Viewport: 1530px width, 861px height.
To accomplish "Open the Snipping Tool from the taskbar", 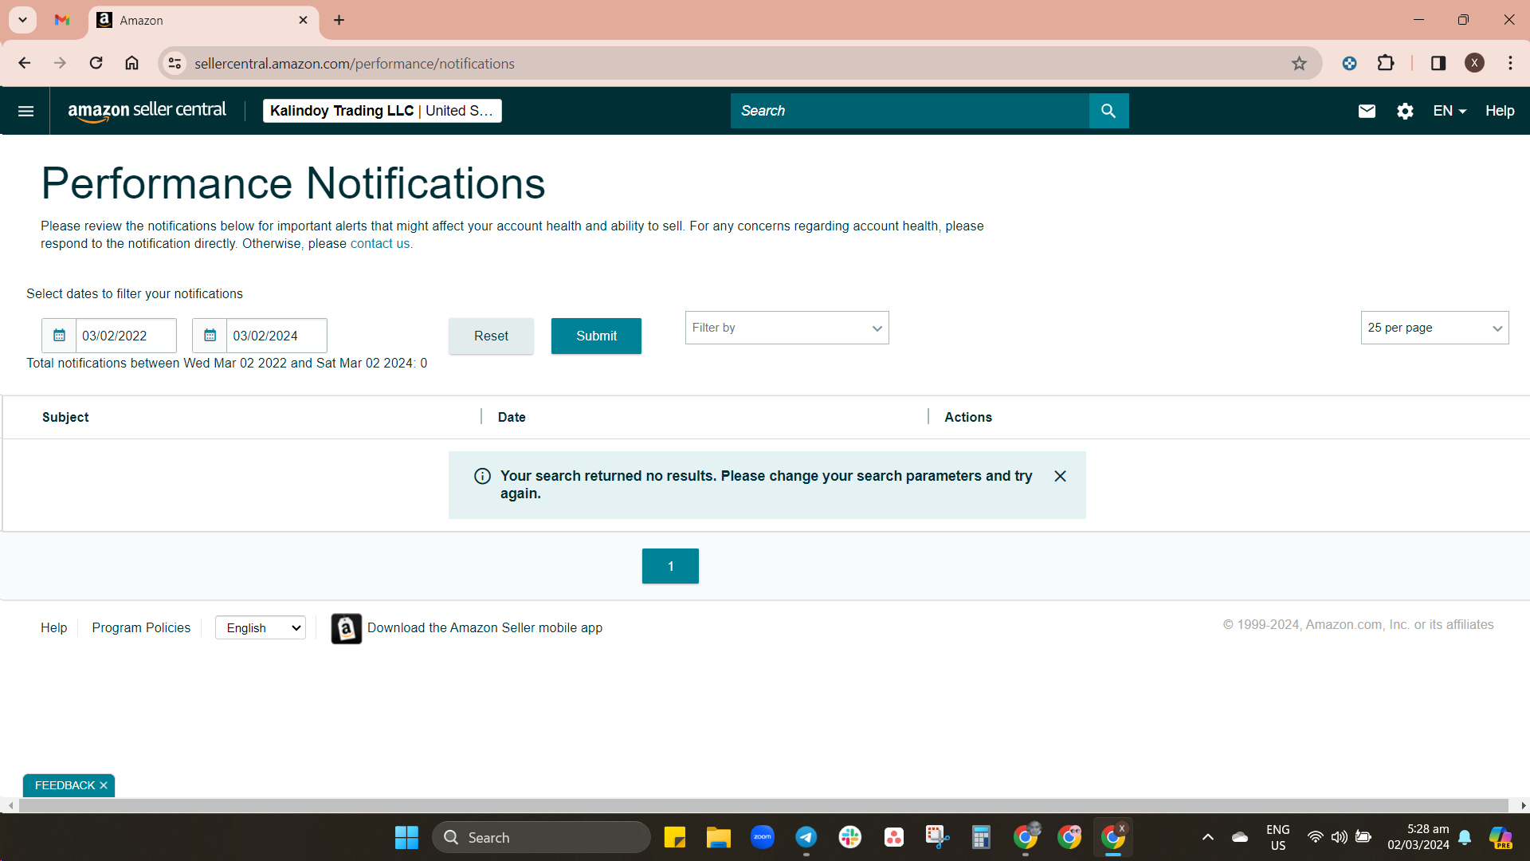I will (937, 837).
